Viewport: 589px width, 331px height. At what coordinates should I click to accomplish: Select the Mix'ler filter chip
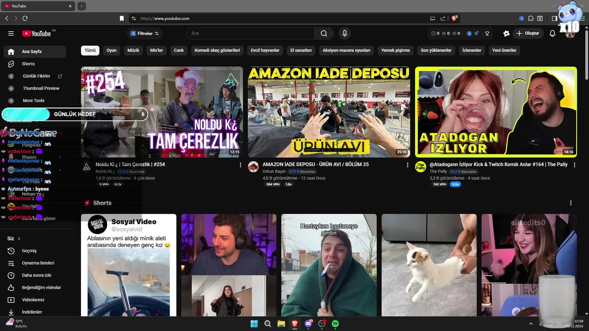156,51
